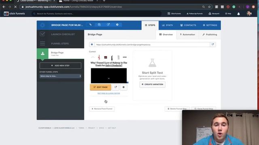Click Clone Funnel Step button

point(204,109)
